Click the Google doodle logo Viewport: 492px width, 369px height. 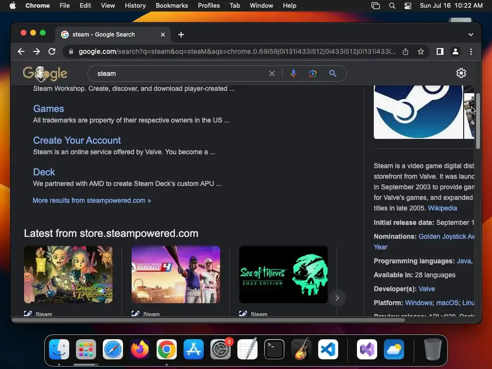pyautogui.click(x=45, y=74)
